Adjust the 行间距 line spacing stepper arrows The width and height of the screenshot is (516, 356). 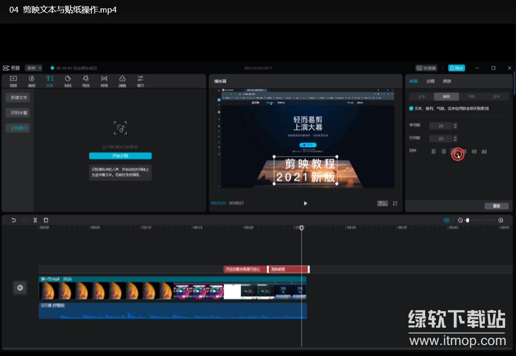click(x=455, y=138)
